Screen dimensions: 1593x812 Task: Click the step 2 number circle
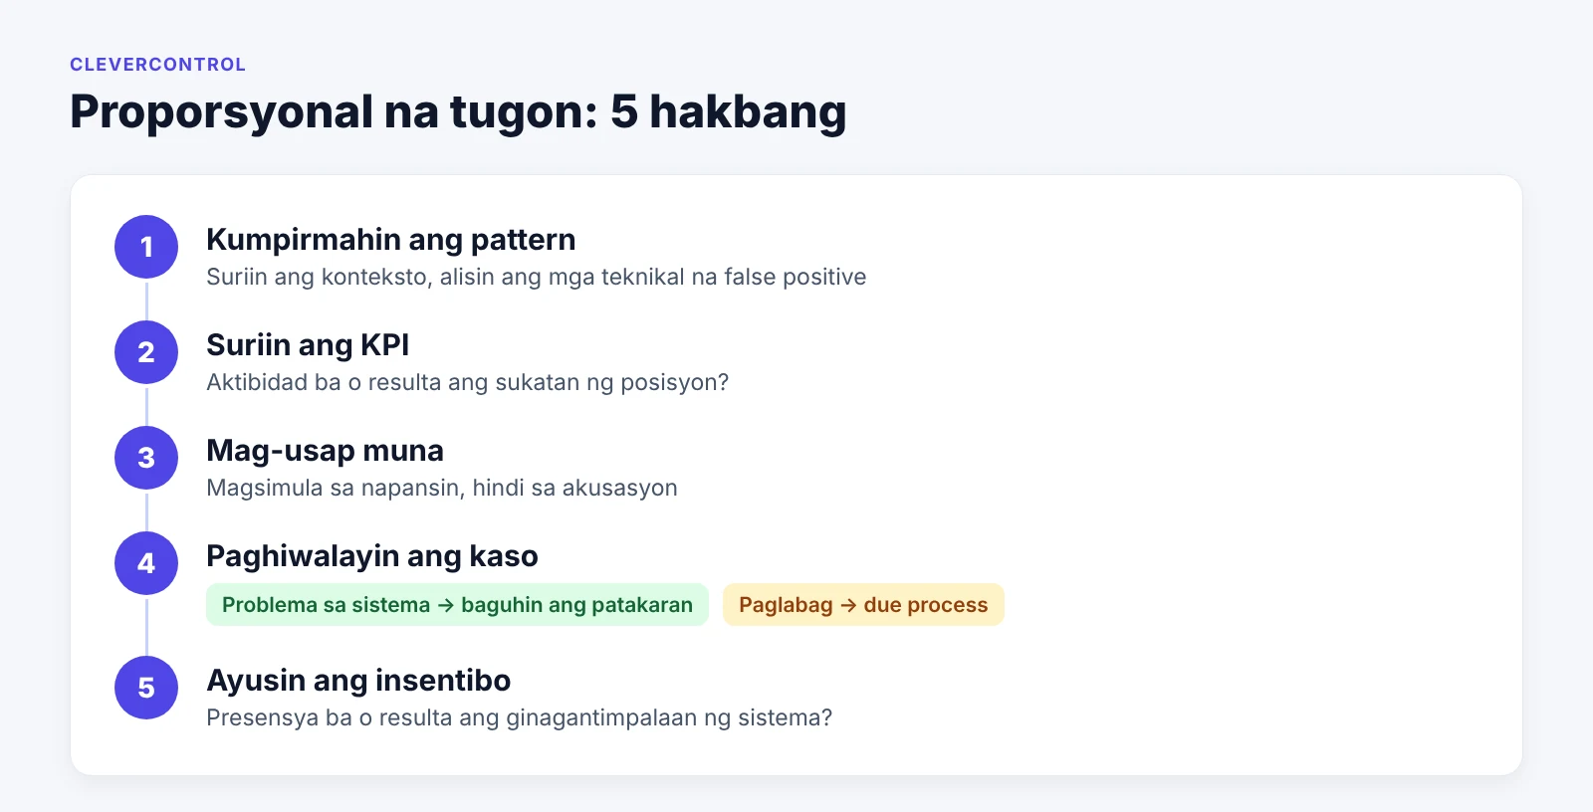pyautogui.click(x=146, y=352)
